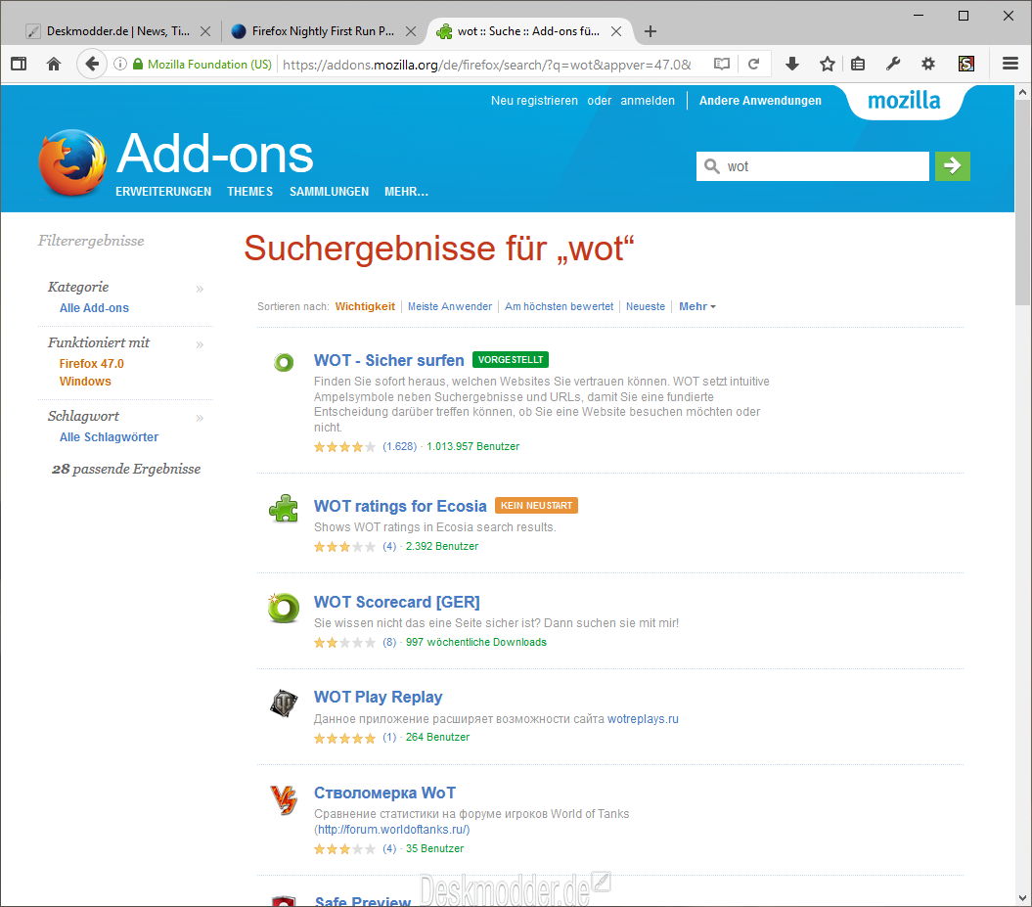Click the anmelden link
This screenshot has width=1032, height=907.
[648, 101]
